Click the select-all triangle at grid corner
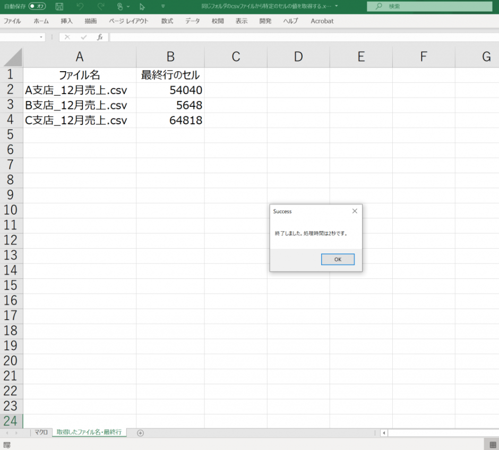 12,57
